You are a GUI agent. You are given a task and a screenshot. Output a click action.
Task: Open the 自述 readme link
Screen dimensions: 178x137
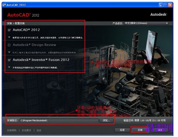click(39, 130)
